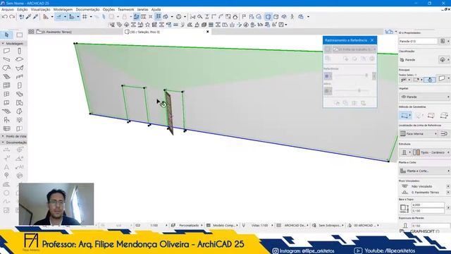Select the Wall tool in toolbox
Image resolution: width=451 pixels, height=254 pixels.
tap(6, 51)
